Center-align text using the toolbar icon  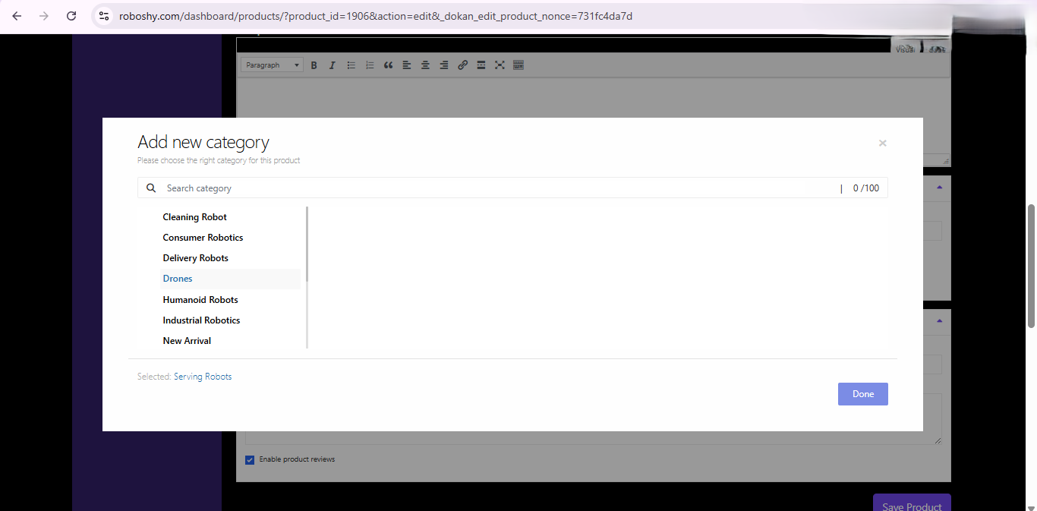tap(425, 65)
